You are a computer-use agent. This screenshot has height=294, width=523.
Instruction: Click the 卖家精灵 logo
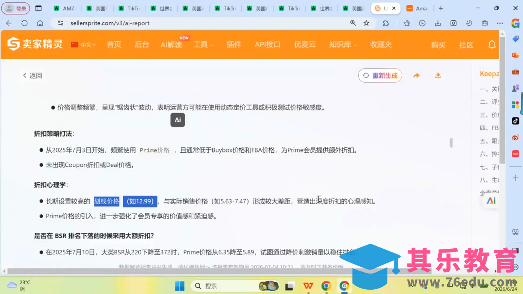pos(35,44)
